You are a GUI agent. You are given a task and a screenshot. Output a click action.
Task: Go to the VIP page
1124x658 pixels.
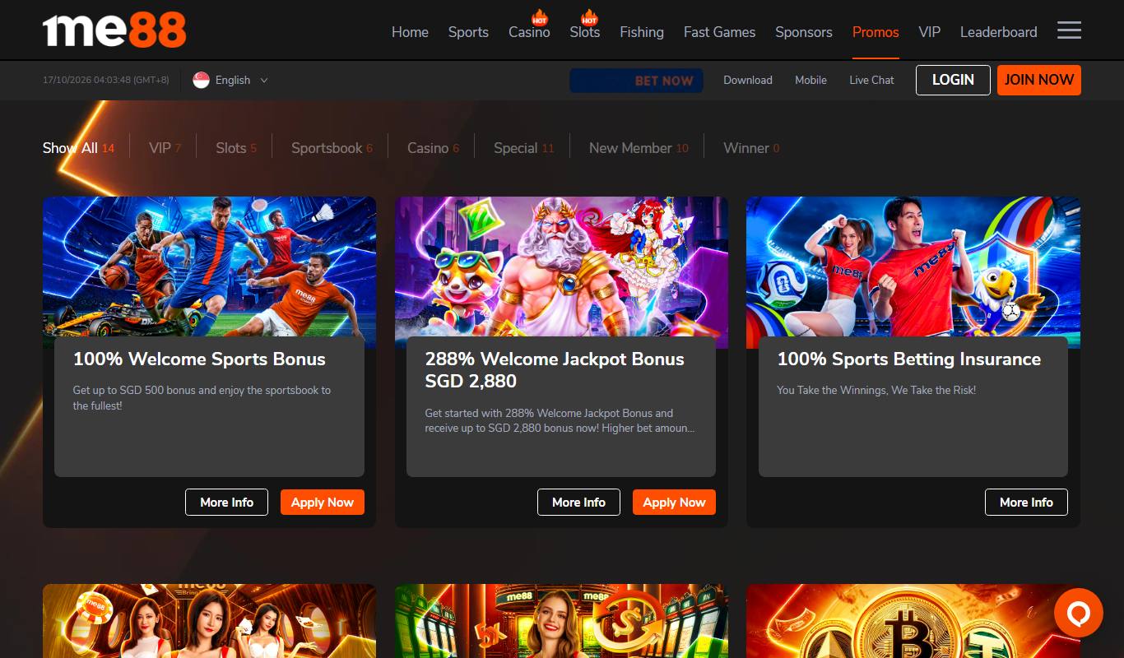[930, 32]
